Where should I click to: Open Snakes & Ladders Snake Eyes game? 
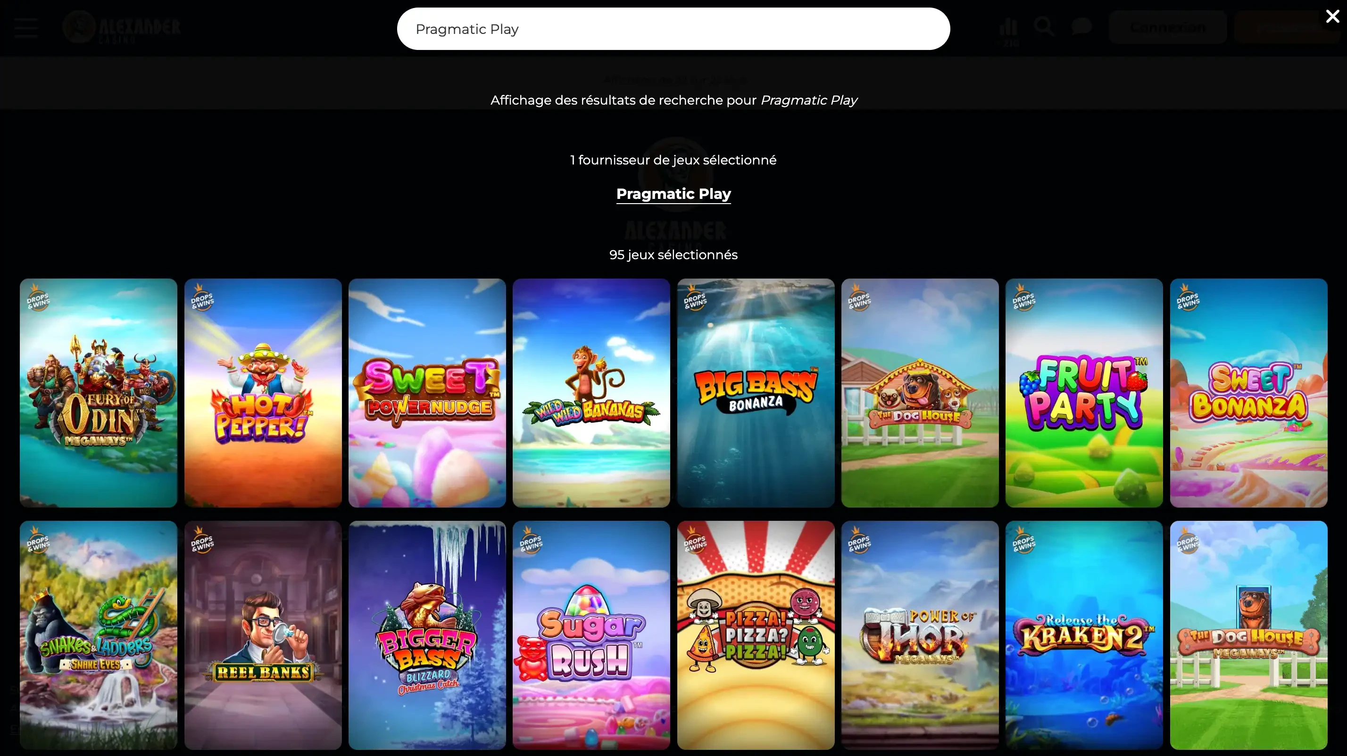click(98, 635)
